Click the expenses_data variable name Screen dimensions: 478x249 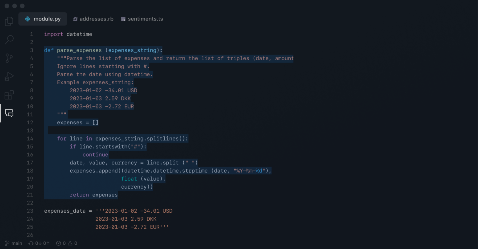[x=65, y=211]
